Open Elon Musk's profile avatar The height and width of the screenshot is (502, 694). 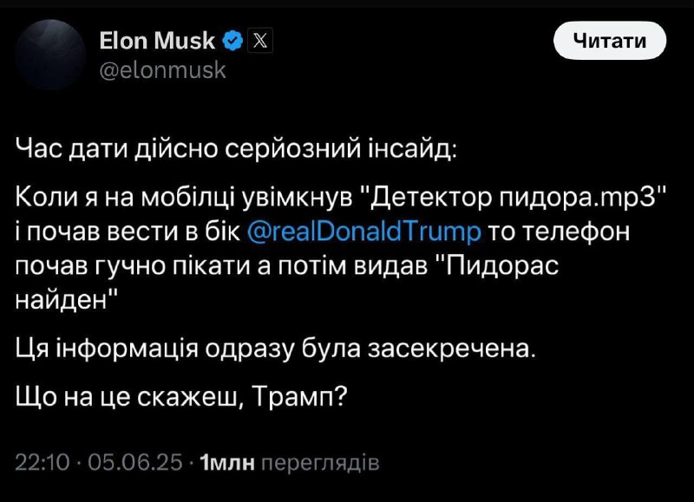(50, 55)
